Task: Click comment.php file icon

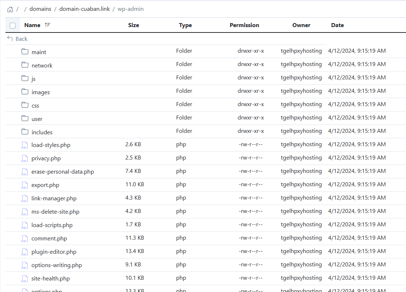Action: tap(25, 239)
